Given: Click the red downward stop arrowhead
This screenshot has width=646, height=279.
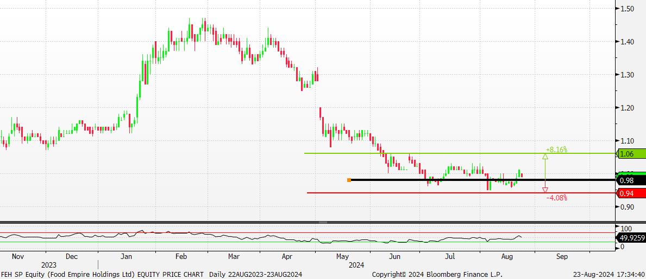Looking at the screenshot, I should 545,190.
